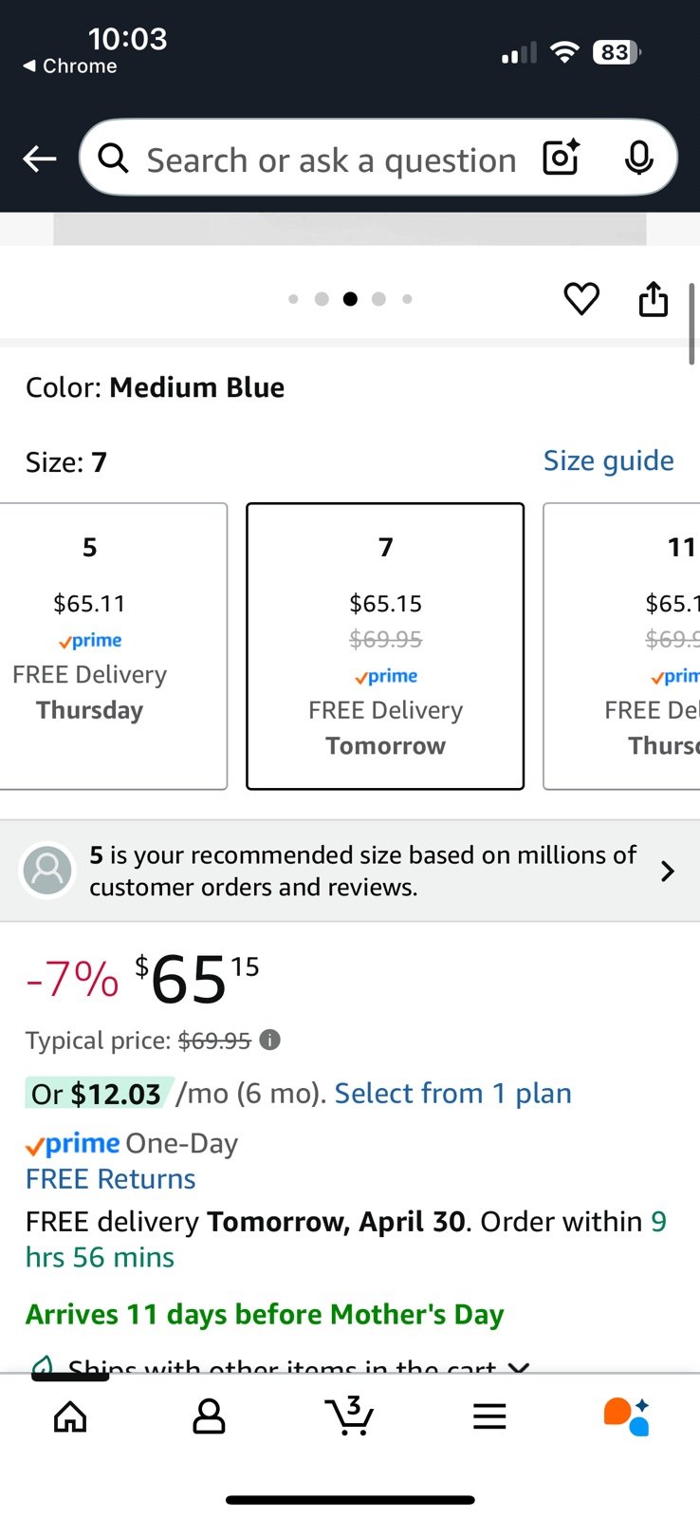Expand the recommended size 5 banner chevron
This screenshot has width=700, height=1519.
click(668, 871)
